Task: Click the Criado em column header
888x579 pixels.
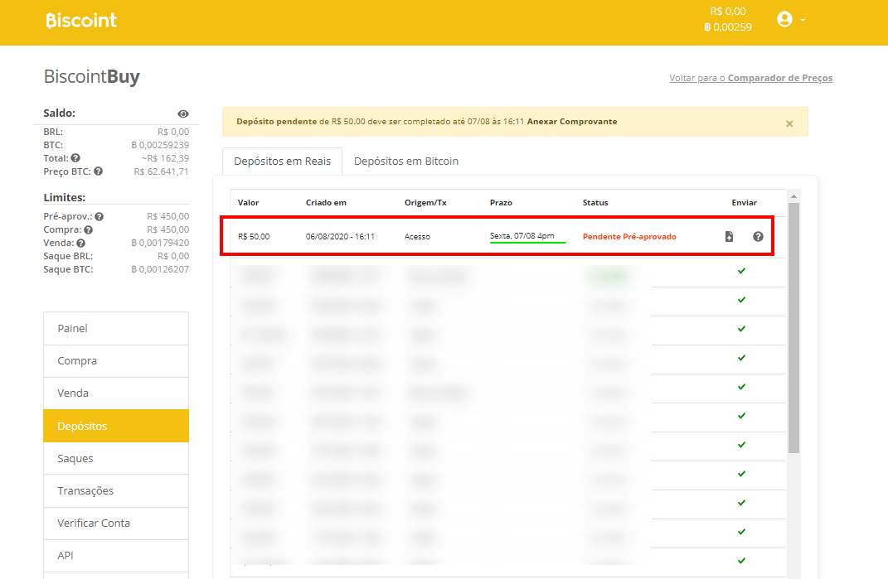Action: click(326, 203)
